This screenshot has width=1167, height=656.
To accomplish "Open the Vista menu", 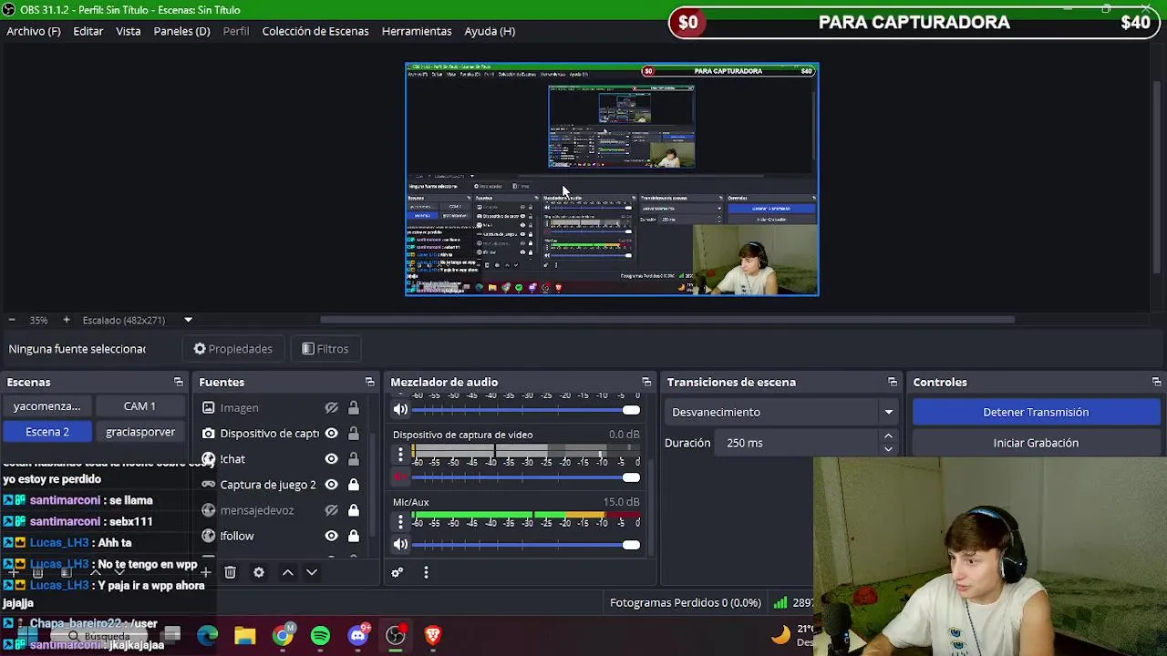I will pos(129,31).
